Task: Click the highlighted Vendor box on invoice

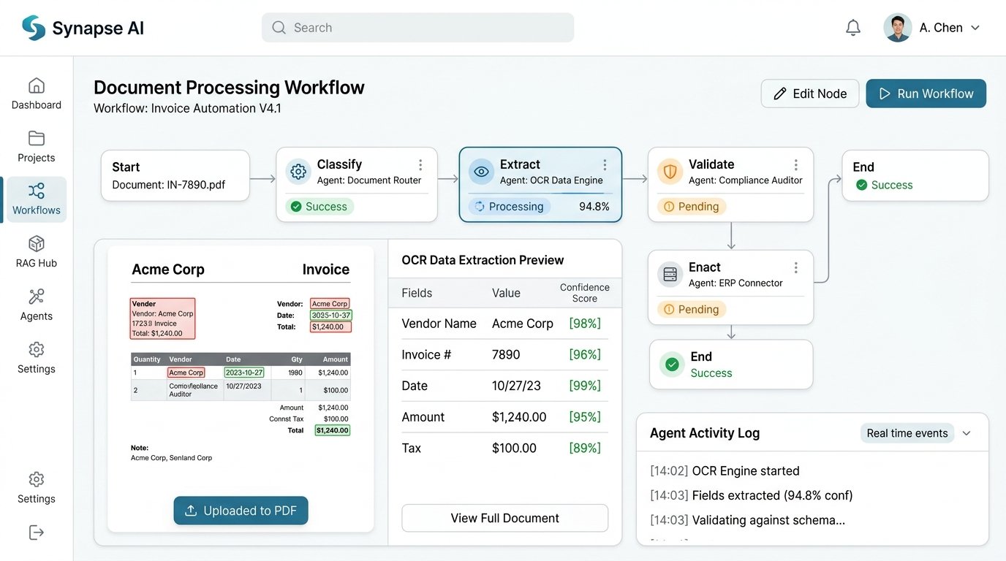Action: (x=162, y=318)
